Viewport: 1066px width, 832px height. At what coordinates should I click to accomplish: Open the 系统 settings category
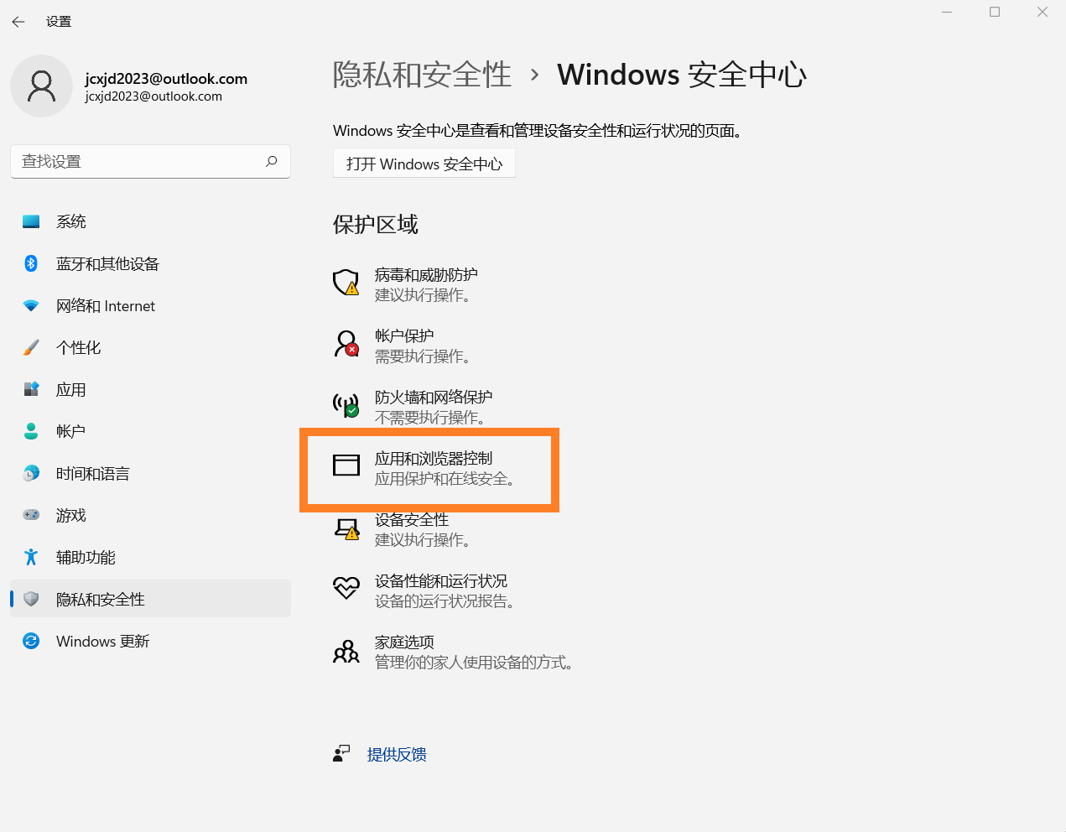click(x=150, y=221)
